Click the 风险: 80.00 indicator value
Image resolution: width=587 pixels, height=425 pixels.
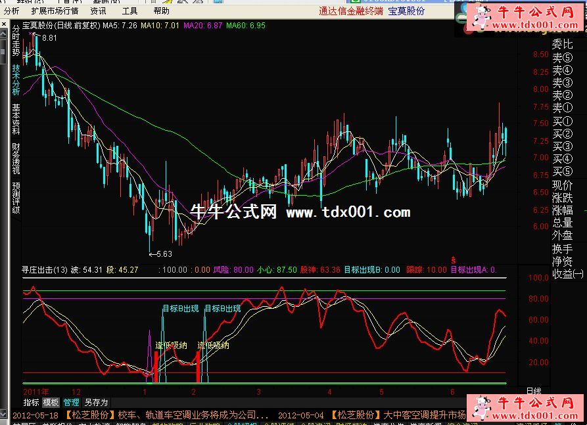[233, 270]
